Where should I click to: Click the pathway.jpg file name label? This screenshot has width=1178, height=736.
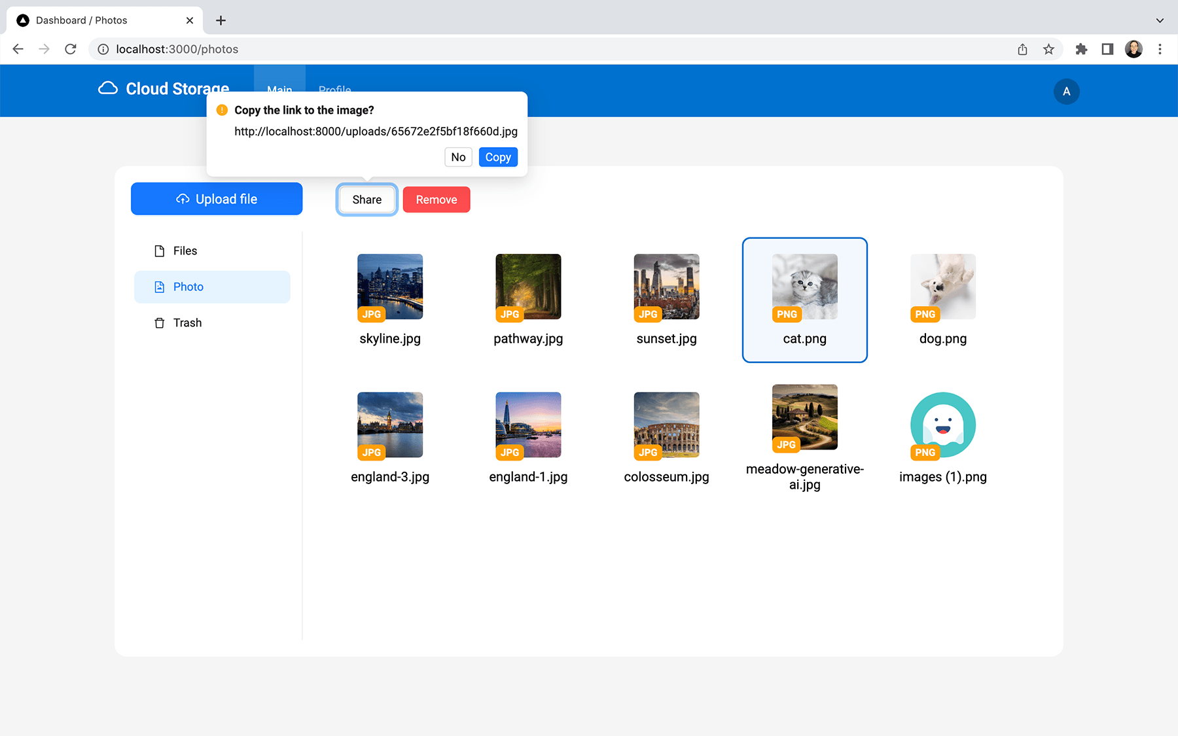[x=528, y=339]
